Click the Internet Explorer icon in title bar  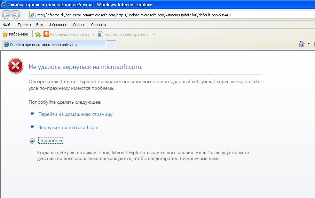(x=3, y=4)
